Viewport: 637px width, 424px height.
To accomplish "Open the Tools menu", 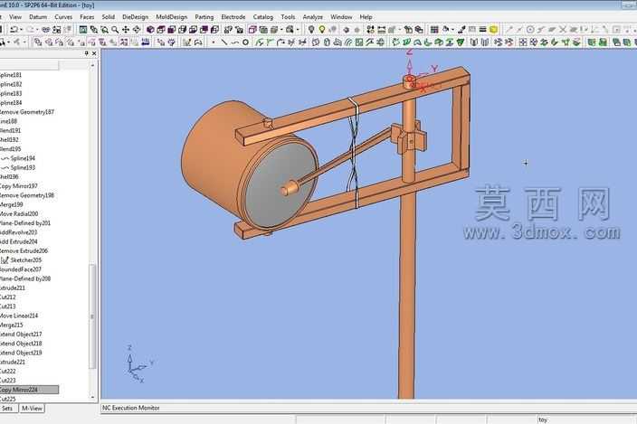I will coord(288,17).
